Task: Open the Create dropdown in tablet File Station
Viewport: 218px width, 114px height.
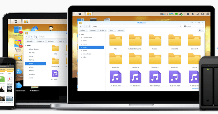Action: [x=41, y=41]
